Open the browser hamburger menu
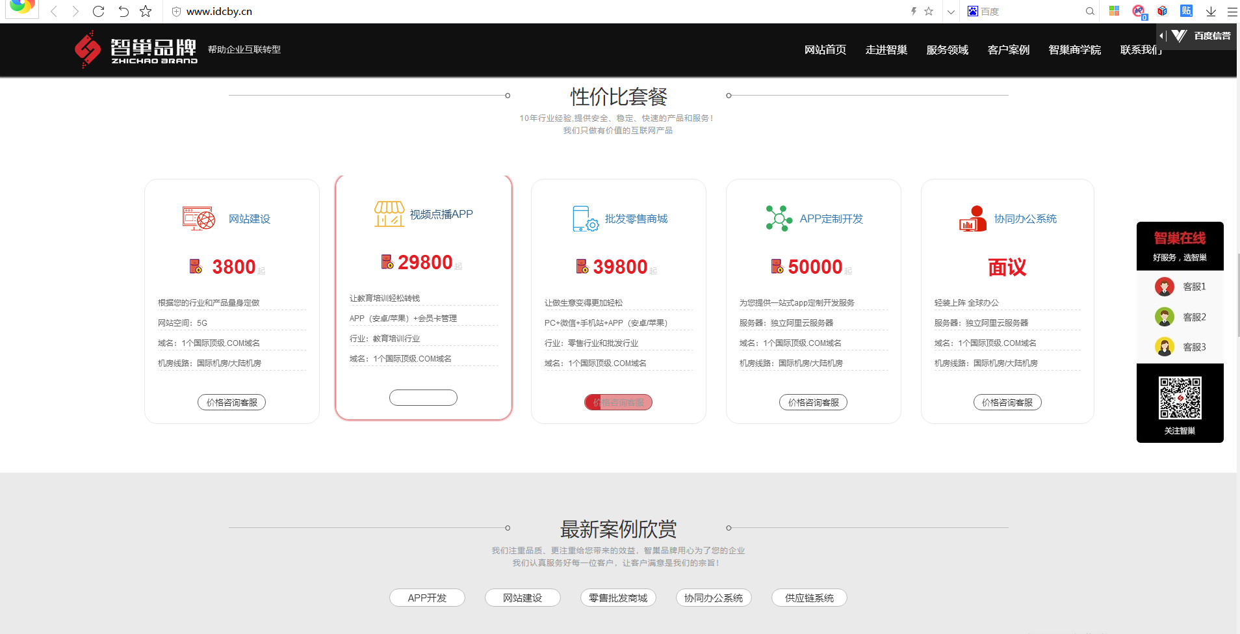 (1232, 11)
